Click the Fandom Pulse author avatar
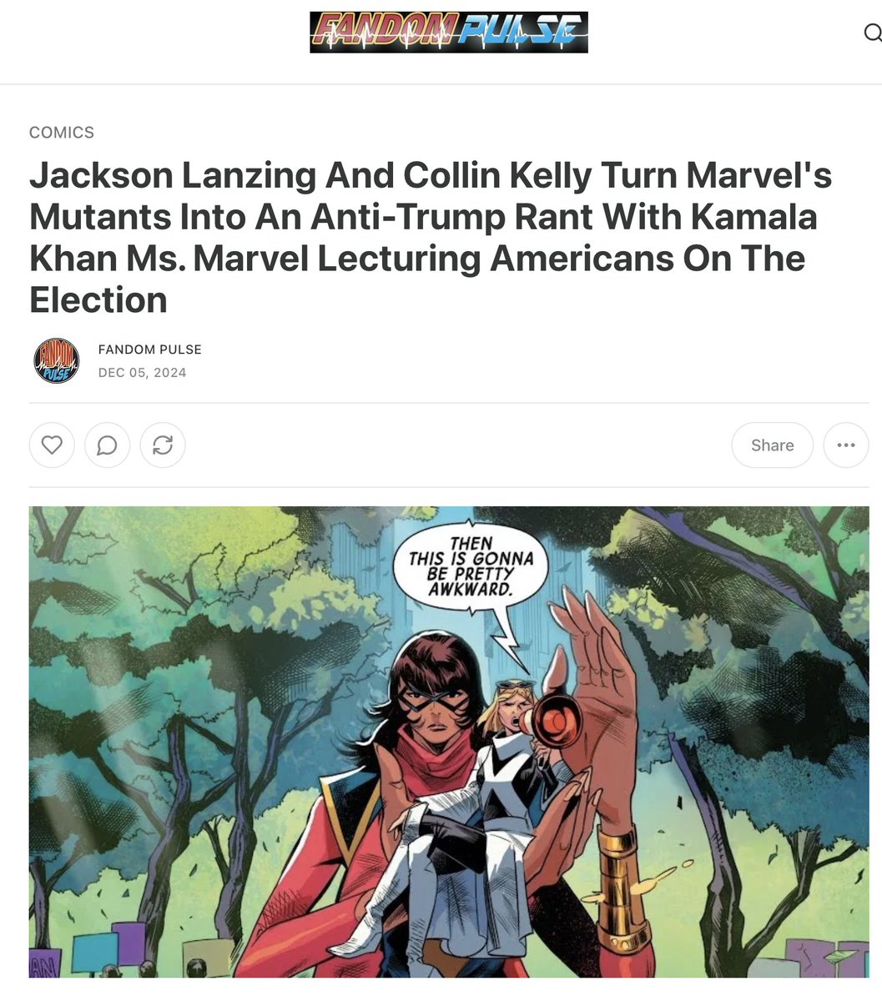Image resolution: width=882 pixels, height=1001 pixels. (x=56, y=360)
